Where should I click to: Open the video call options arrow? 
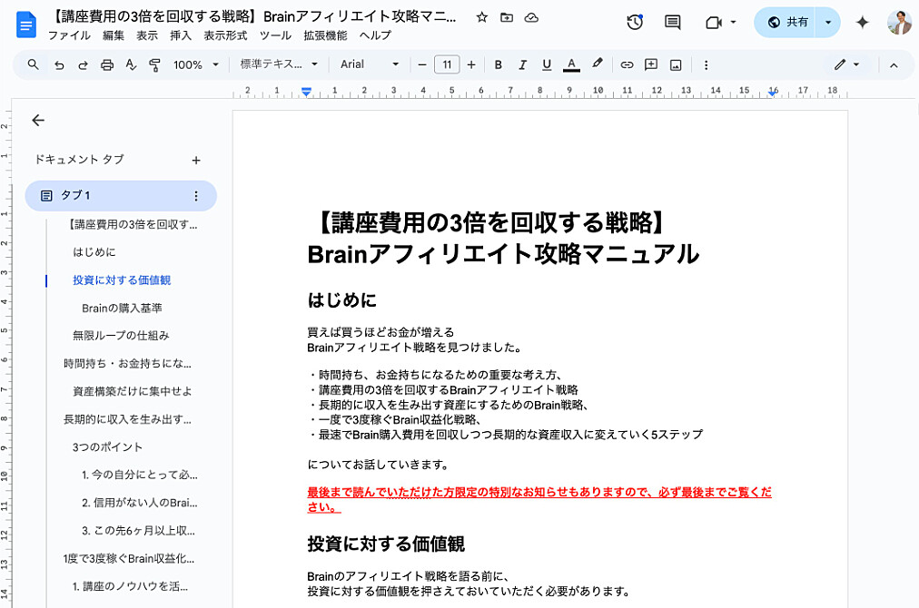pos(733,23)
